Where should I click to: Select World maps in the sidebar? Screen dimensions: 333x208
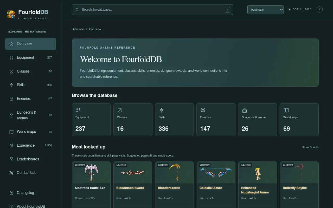(30, 132)
